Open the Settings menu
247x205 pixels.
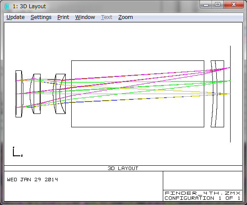(41, 17)
